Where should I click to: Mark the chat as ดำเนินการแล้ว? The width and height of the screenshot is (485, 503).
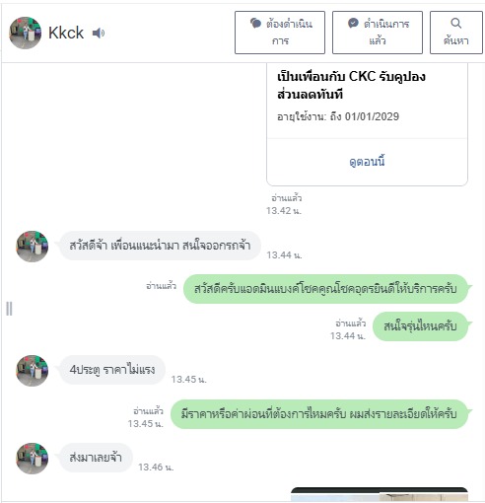[378, 33]
